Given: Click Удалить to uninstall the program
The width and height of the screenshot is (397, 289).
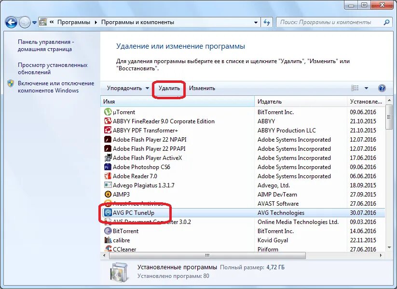Looking at the screenshot, I should point(169,88).
